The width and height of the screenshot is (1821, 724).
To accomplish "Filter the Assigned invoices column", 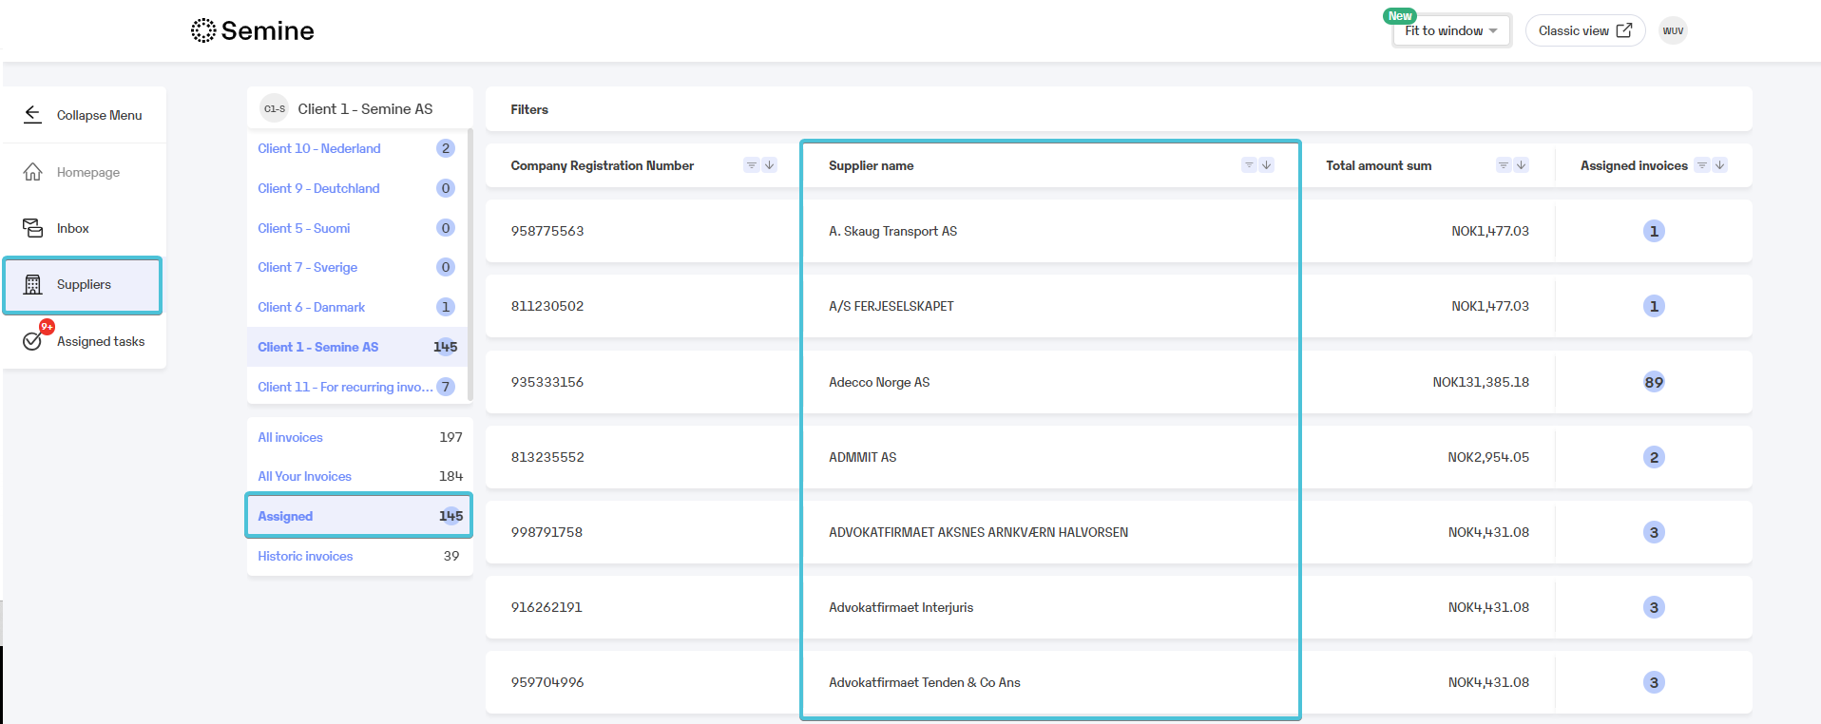I will pos(1702,165).
